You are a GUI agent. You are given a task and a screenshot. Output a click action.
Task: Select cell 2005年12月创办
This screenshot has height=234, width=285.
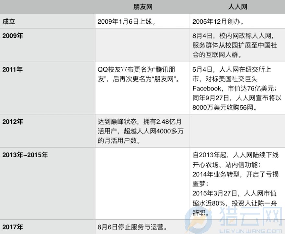[237, 21]
